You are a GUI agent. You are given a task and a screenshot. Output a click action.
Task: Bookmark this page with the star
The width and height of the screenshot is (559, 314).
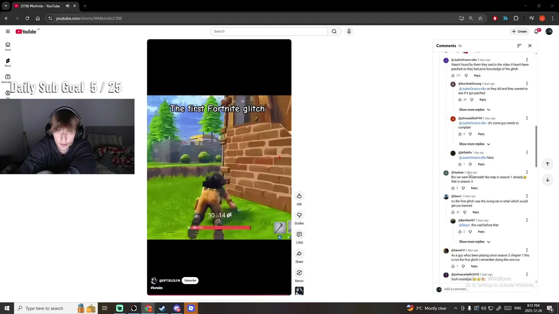[x=480, y=18]
